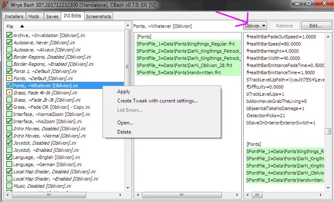Maximize the Wrye Bash window

(x=308, y=3)
